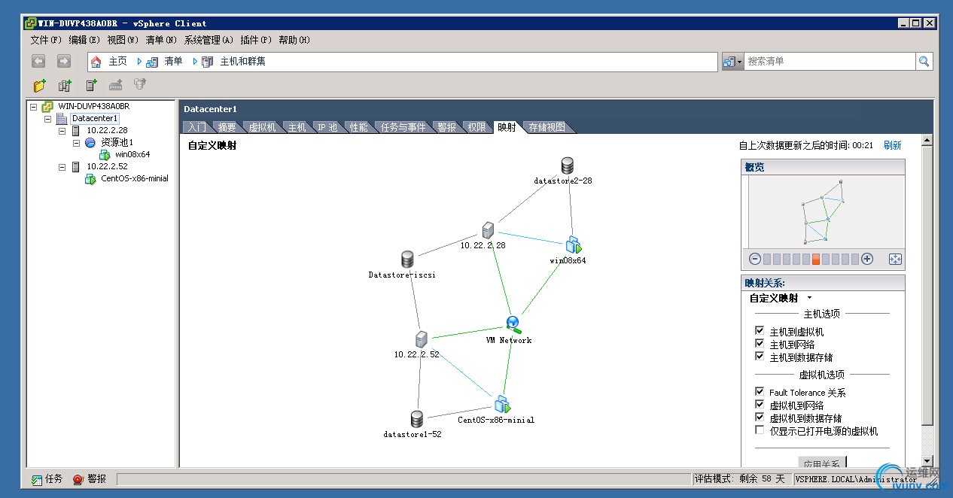Click fit-to-window icon in overview panel
953x498 pixels.
(895, 259)
